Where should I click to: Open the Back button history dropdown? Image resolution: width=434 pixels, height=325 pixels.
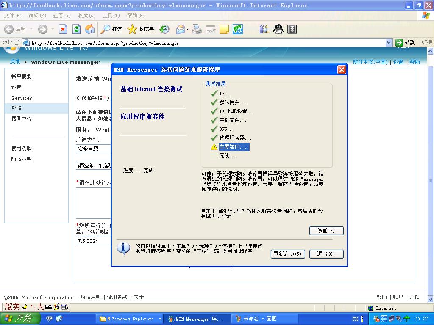[31, 29]
